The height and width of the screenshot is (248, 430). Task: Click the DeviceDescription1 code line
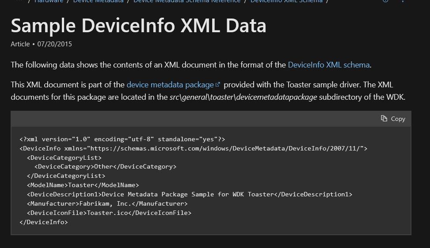tap(190, 194)
